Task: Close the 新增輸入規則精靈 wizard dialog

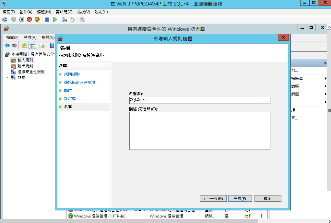Action: 283,38
